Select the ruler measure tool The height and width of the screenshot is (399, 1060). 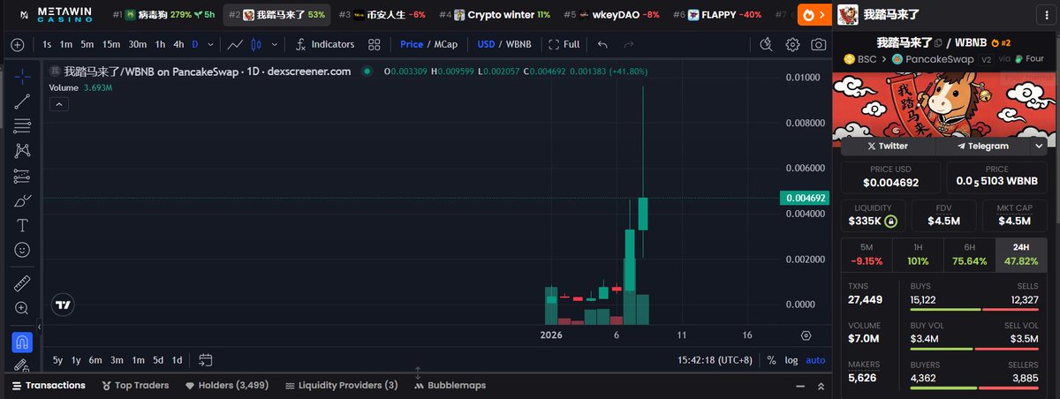point(22,283)
